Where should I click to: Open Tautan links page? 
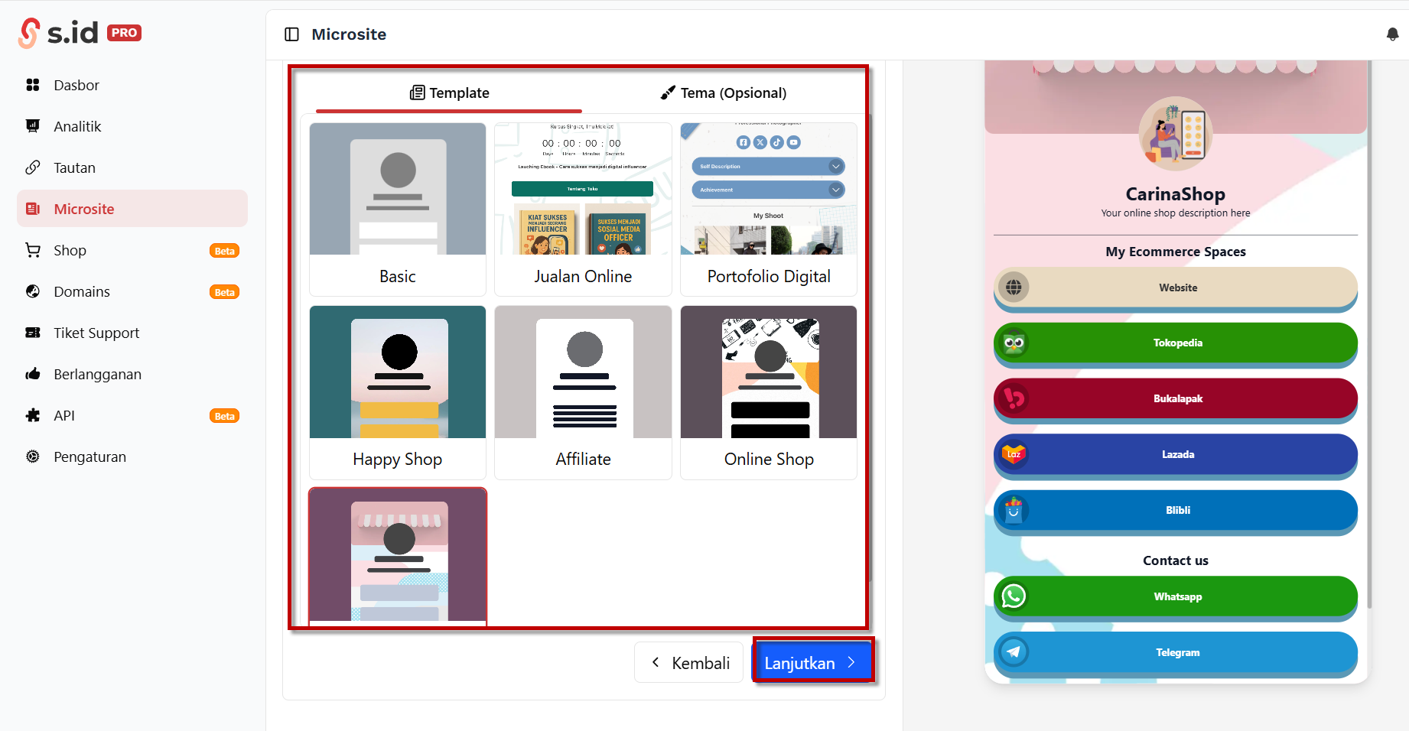(74, 167)
